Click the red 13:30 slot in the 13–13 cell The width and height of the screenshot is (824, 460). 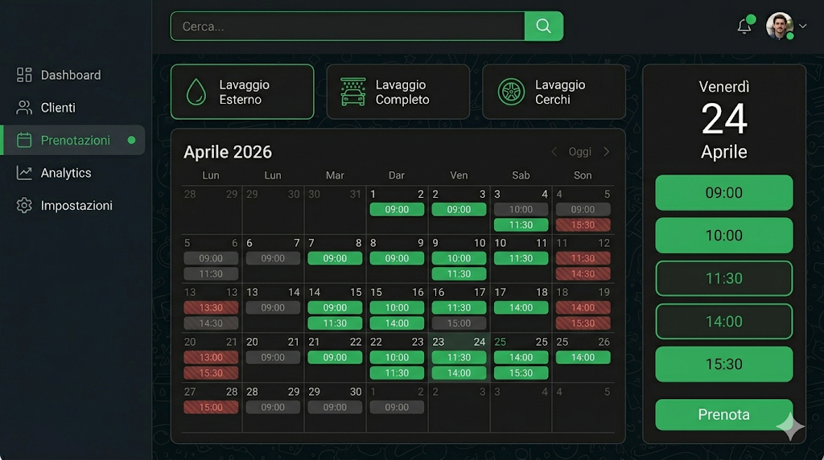point(211,308)
